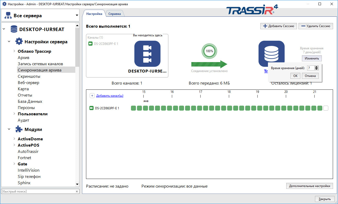Click the Добавить Сессию button

coord(278,26)
